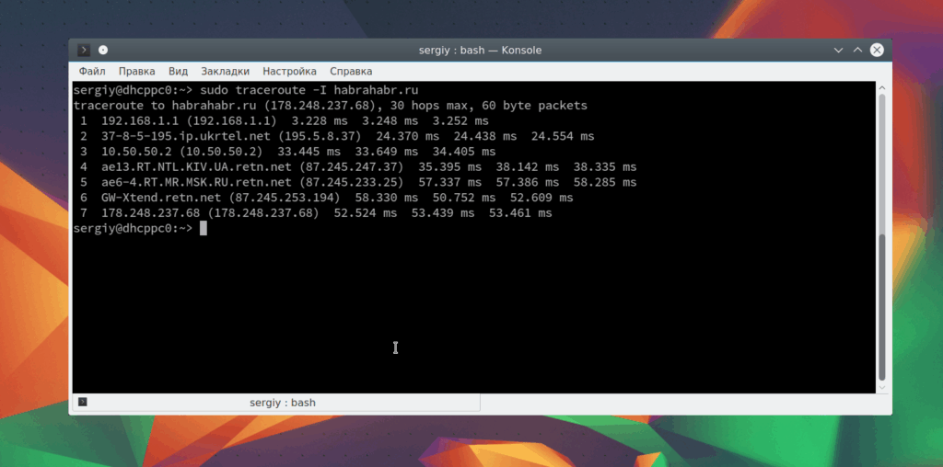Open the Вид menu
This screenshot has width=943, height=467.
click(178, 72)
